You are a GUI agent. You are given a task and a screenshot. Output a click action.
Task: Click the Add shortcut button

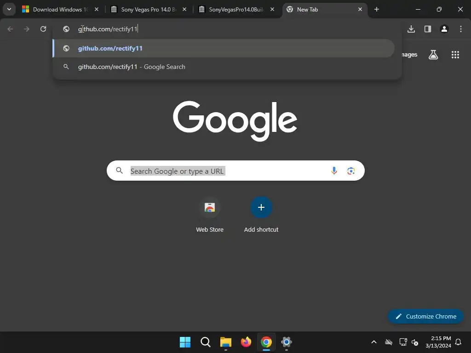(x=261, y=215)
